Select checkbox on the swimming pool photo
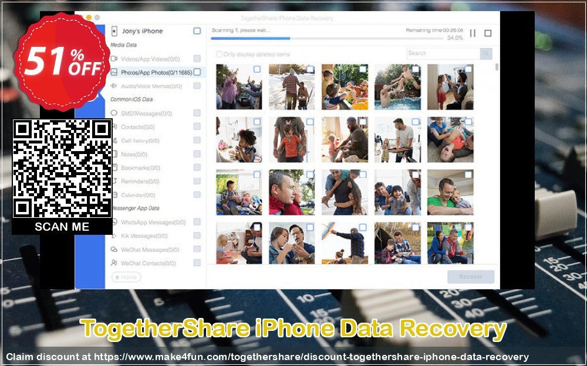The width and height of the screenshot is (587, 366). (416, 69)
